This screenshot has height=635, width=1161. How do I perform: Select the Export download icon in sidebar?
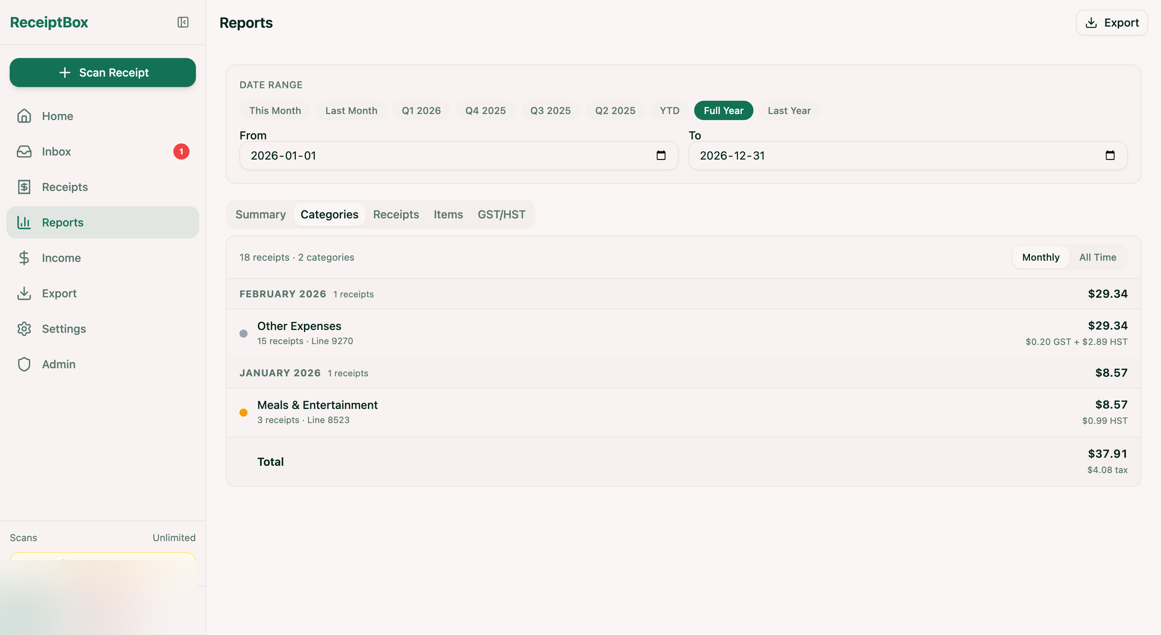[24, 293]
